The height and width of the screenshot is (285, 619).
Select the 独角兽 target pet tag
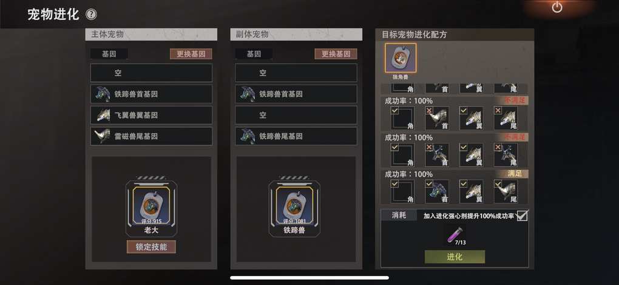click(x=401, y=58)
